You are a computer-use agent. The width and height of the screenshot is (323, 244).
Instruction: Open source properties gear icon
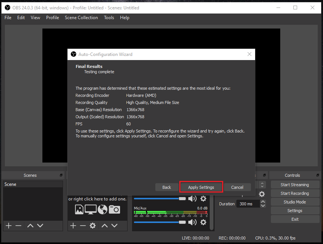[92, 226]
